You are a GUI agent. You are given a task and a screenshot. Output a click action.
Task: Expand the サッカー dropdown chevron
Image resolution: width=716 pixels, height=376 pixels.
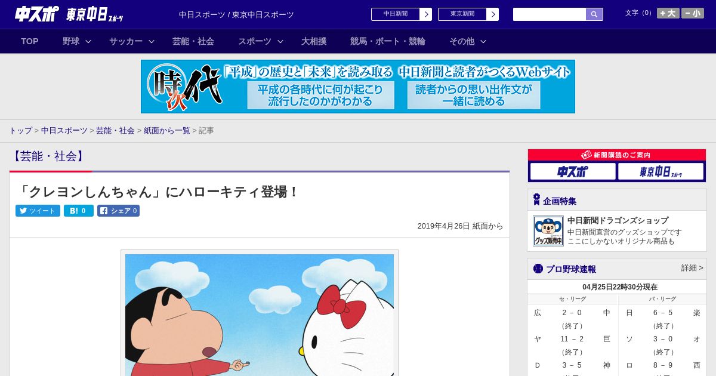point(152,41)
